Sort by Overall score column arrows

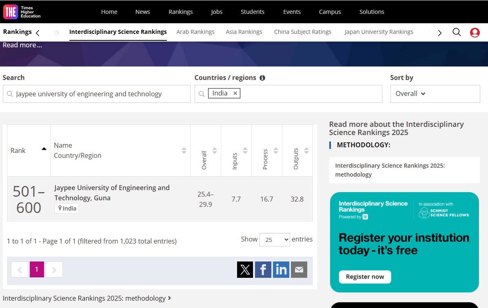click(215, 151)
